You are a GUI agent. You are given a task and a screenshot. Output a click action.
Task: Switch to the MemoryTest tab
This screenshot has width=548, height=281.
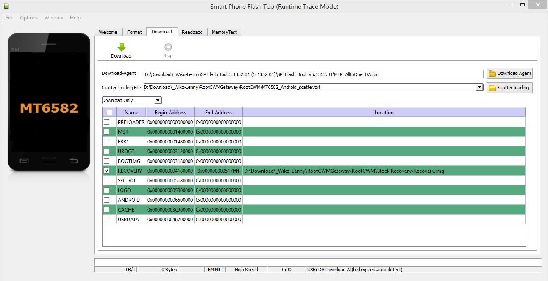coord(224,32)
